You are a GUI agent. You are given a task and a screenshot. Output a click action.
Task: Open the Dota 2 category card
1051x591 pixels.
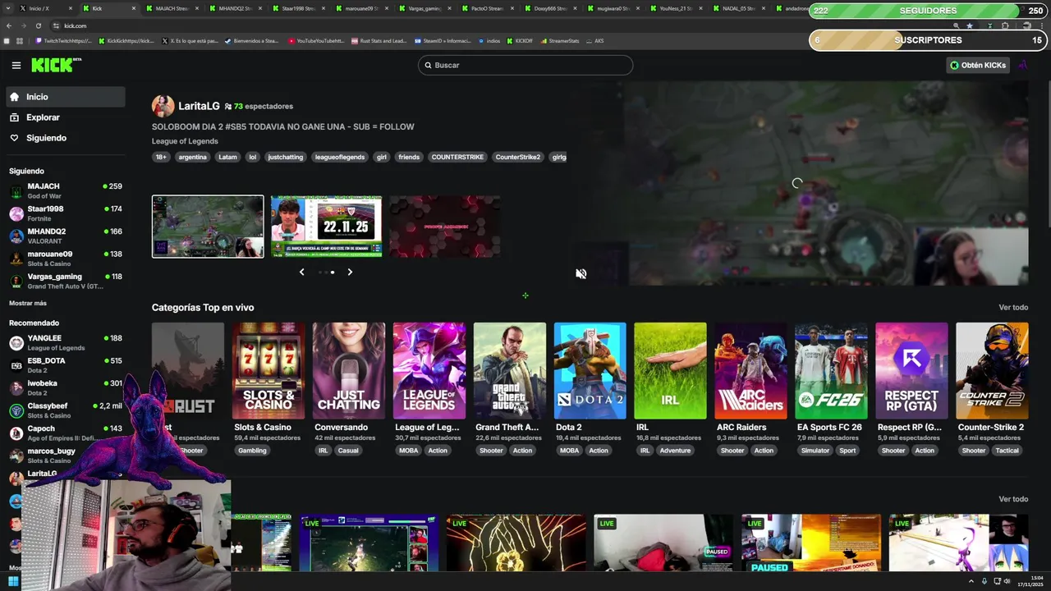click(x=590, y=371)
